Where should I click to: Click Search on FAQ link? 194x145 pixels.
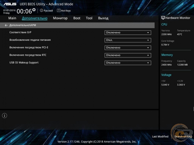pos(183,137)
